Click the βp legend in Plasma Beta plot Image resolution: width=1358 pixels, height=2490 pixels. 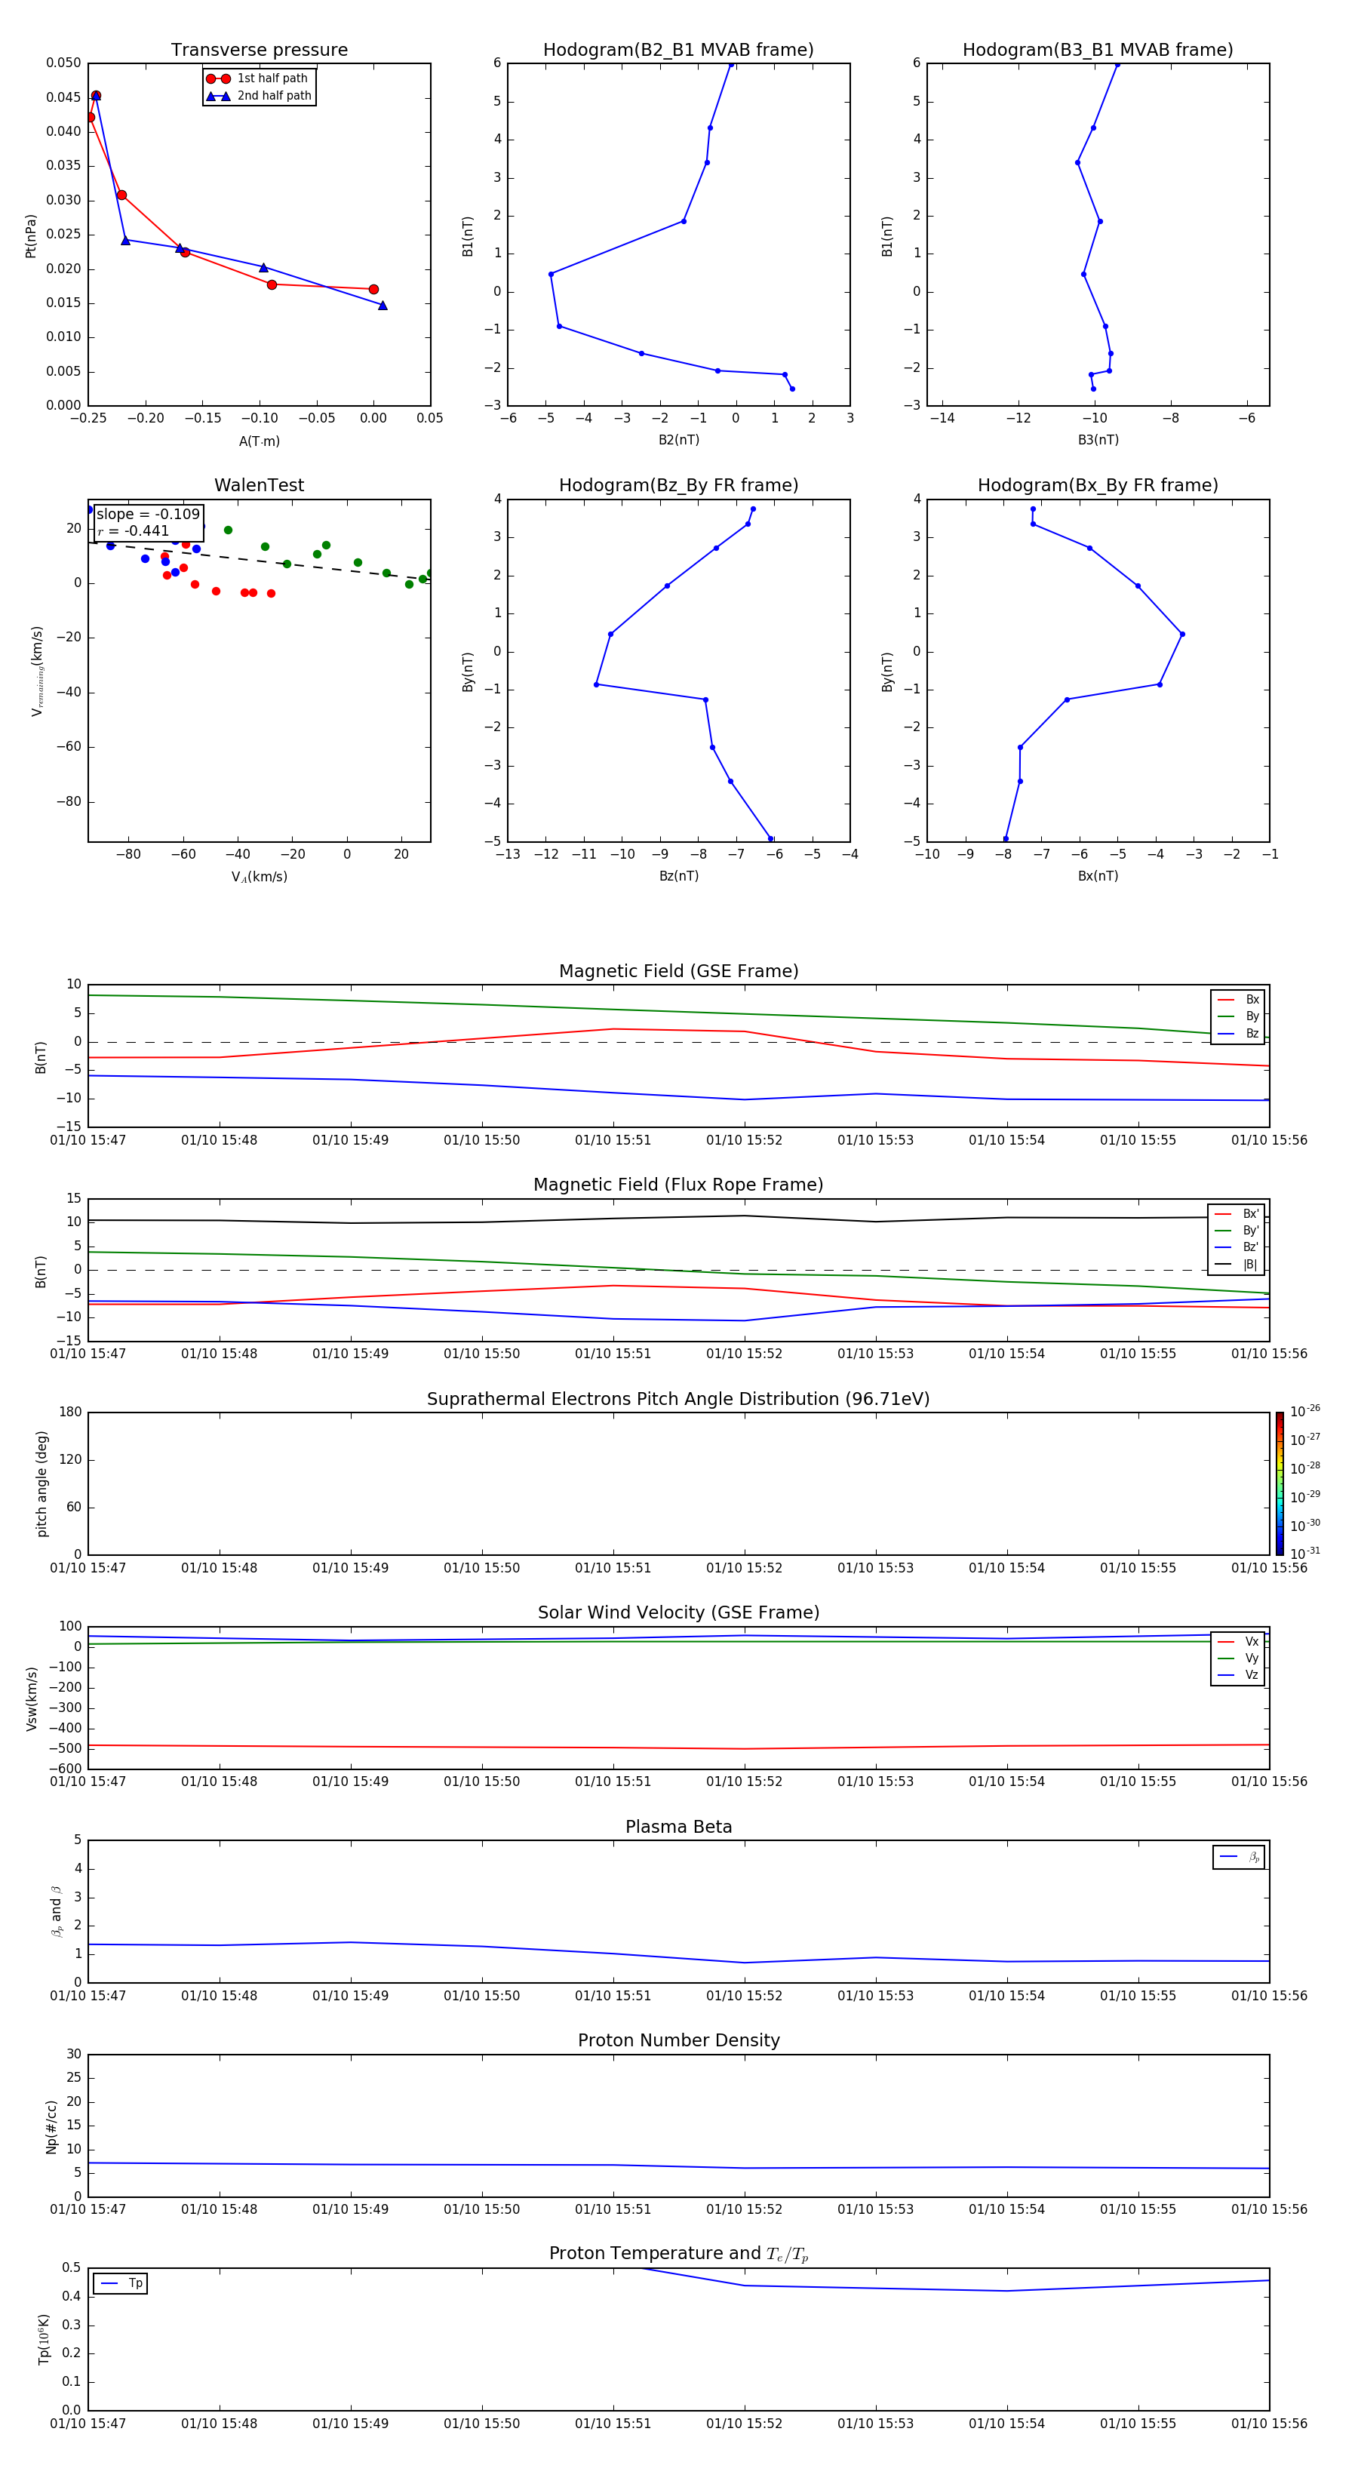[x=1239, y=1857]
